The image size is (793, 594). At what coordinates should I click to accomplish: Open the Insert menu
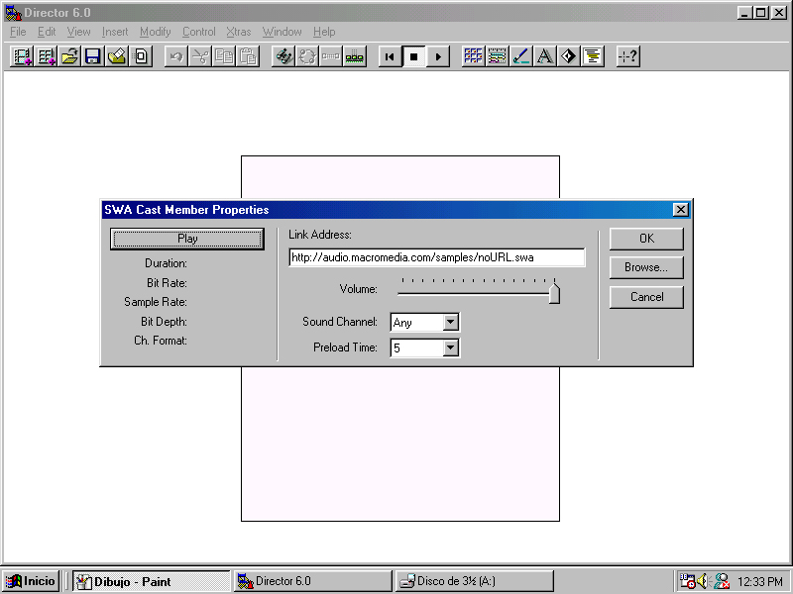point(115,32)
